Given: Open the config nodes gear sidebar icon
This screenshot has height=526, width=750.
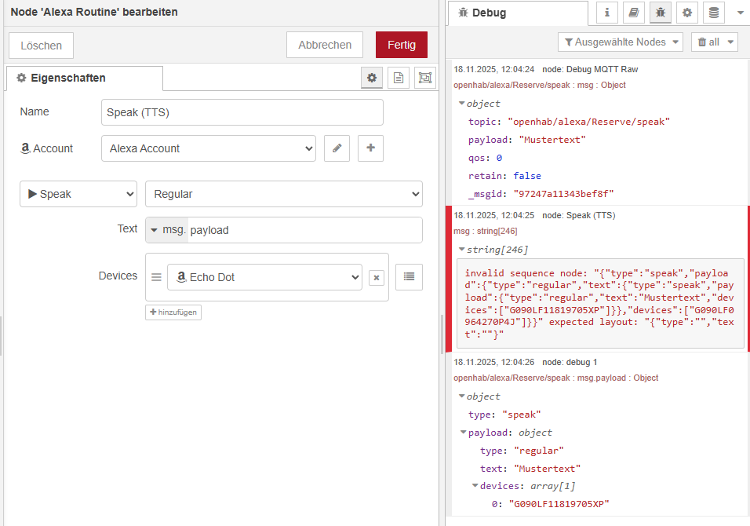Looking at the screenshot, I should (x=687, y=13).
